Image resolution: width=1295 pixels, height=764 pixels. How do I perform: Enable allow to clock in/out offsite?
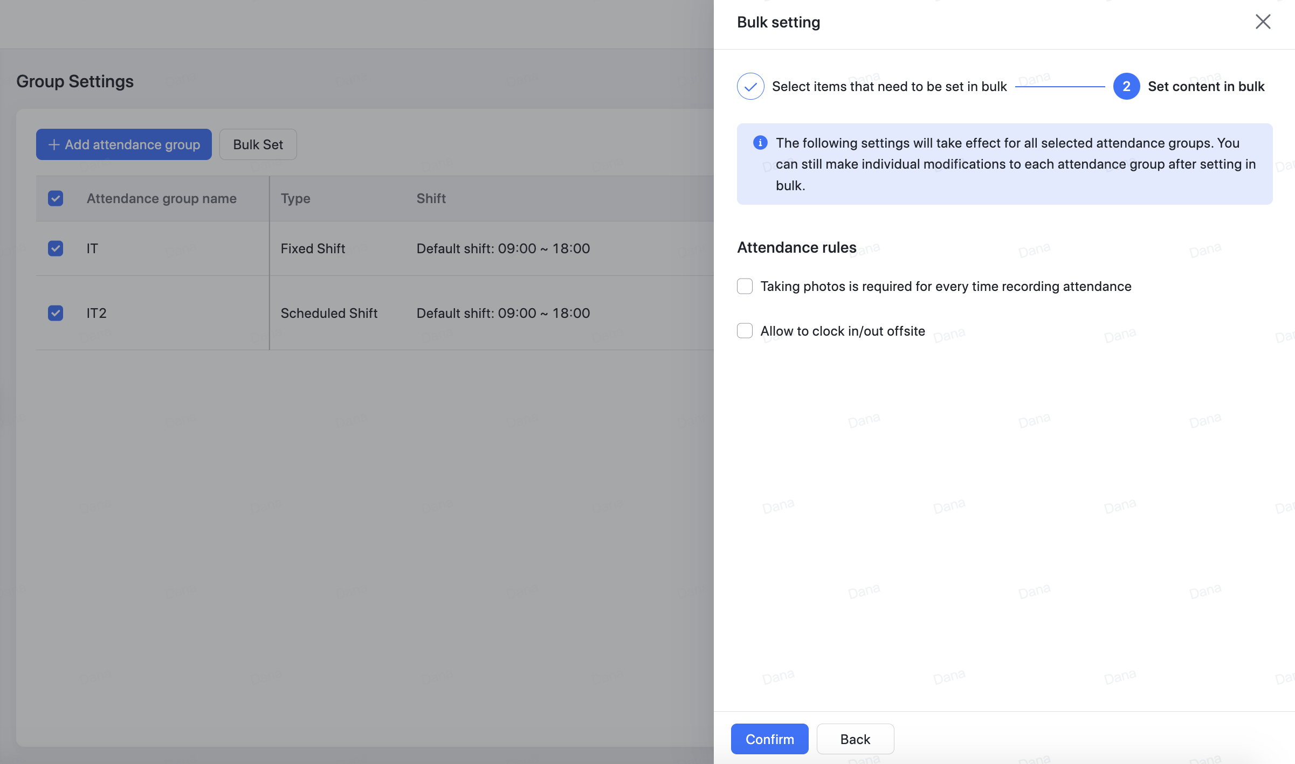745,330
